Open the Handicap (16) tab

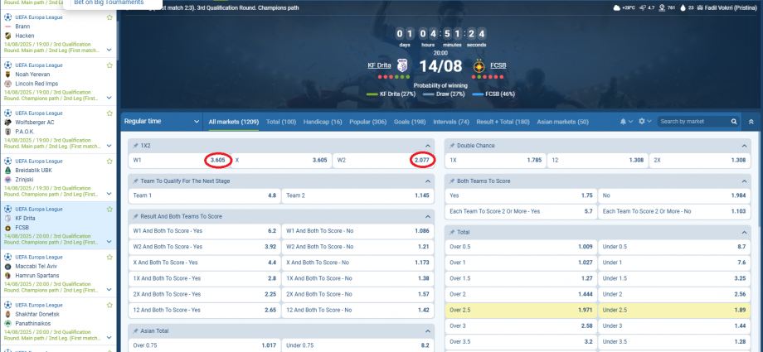coord(323,122)
